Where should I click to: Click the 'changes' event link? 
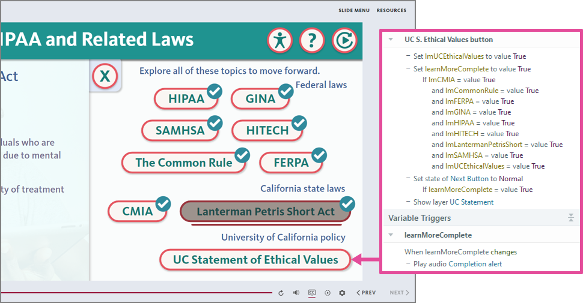[x=504, y=252]
